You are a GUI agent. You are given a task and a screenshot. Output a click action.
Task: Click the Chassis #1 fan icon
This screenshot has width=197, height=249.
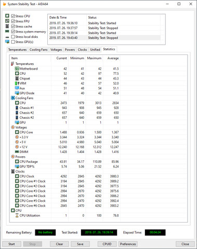[x=17, y=108]
